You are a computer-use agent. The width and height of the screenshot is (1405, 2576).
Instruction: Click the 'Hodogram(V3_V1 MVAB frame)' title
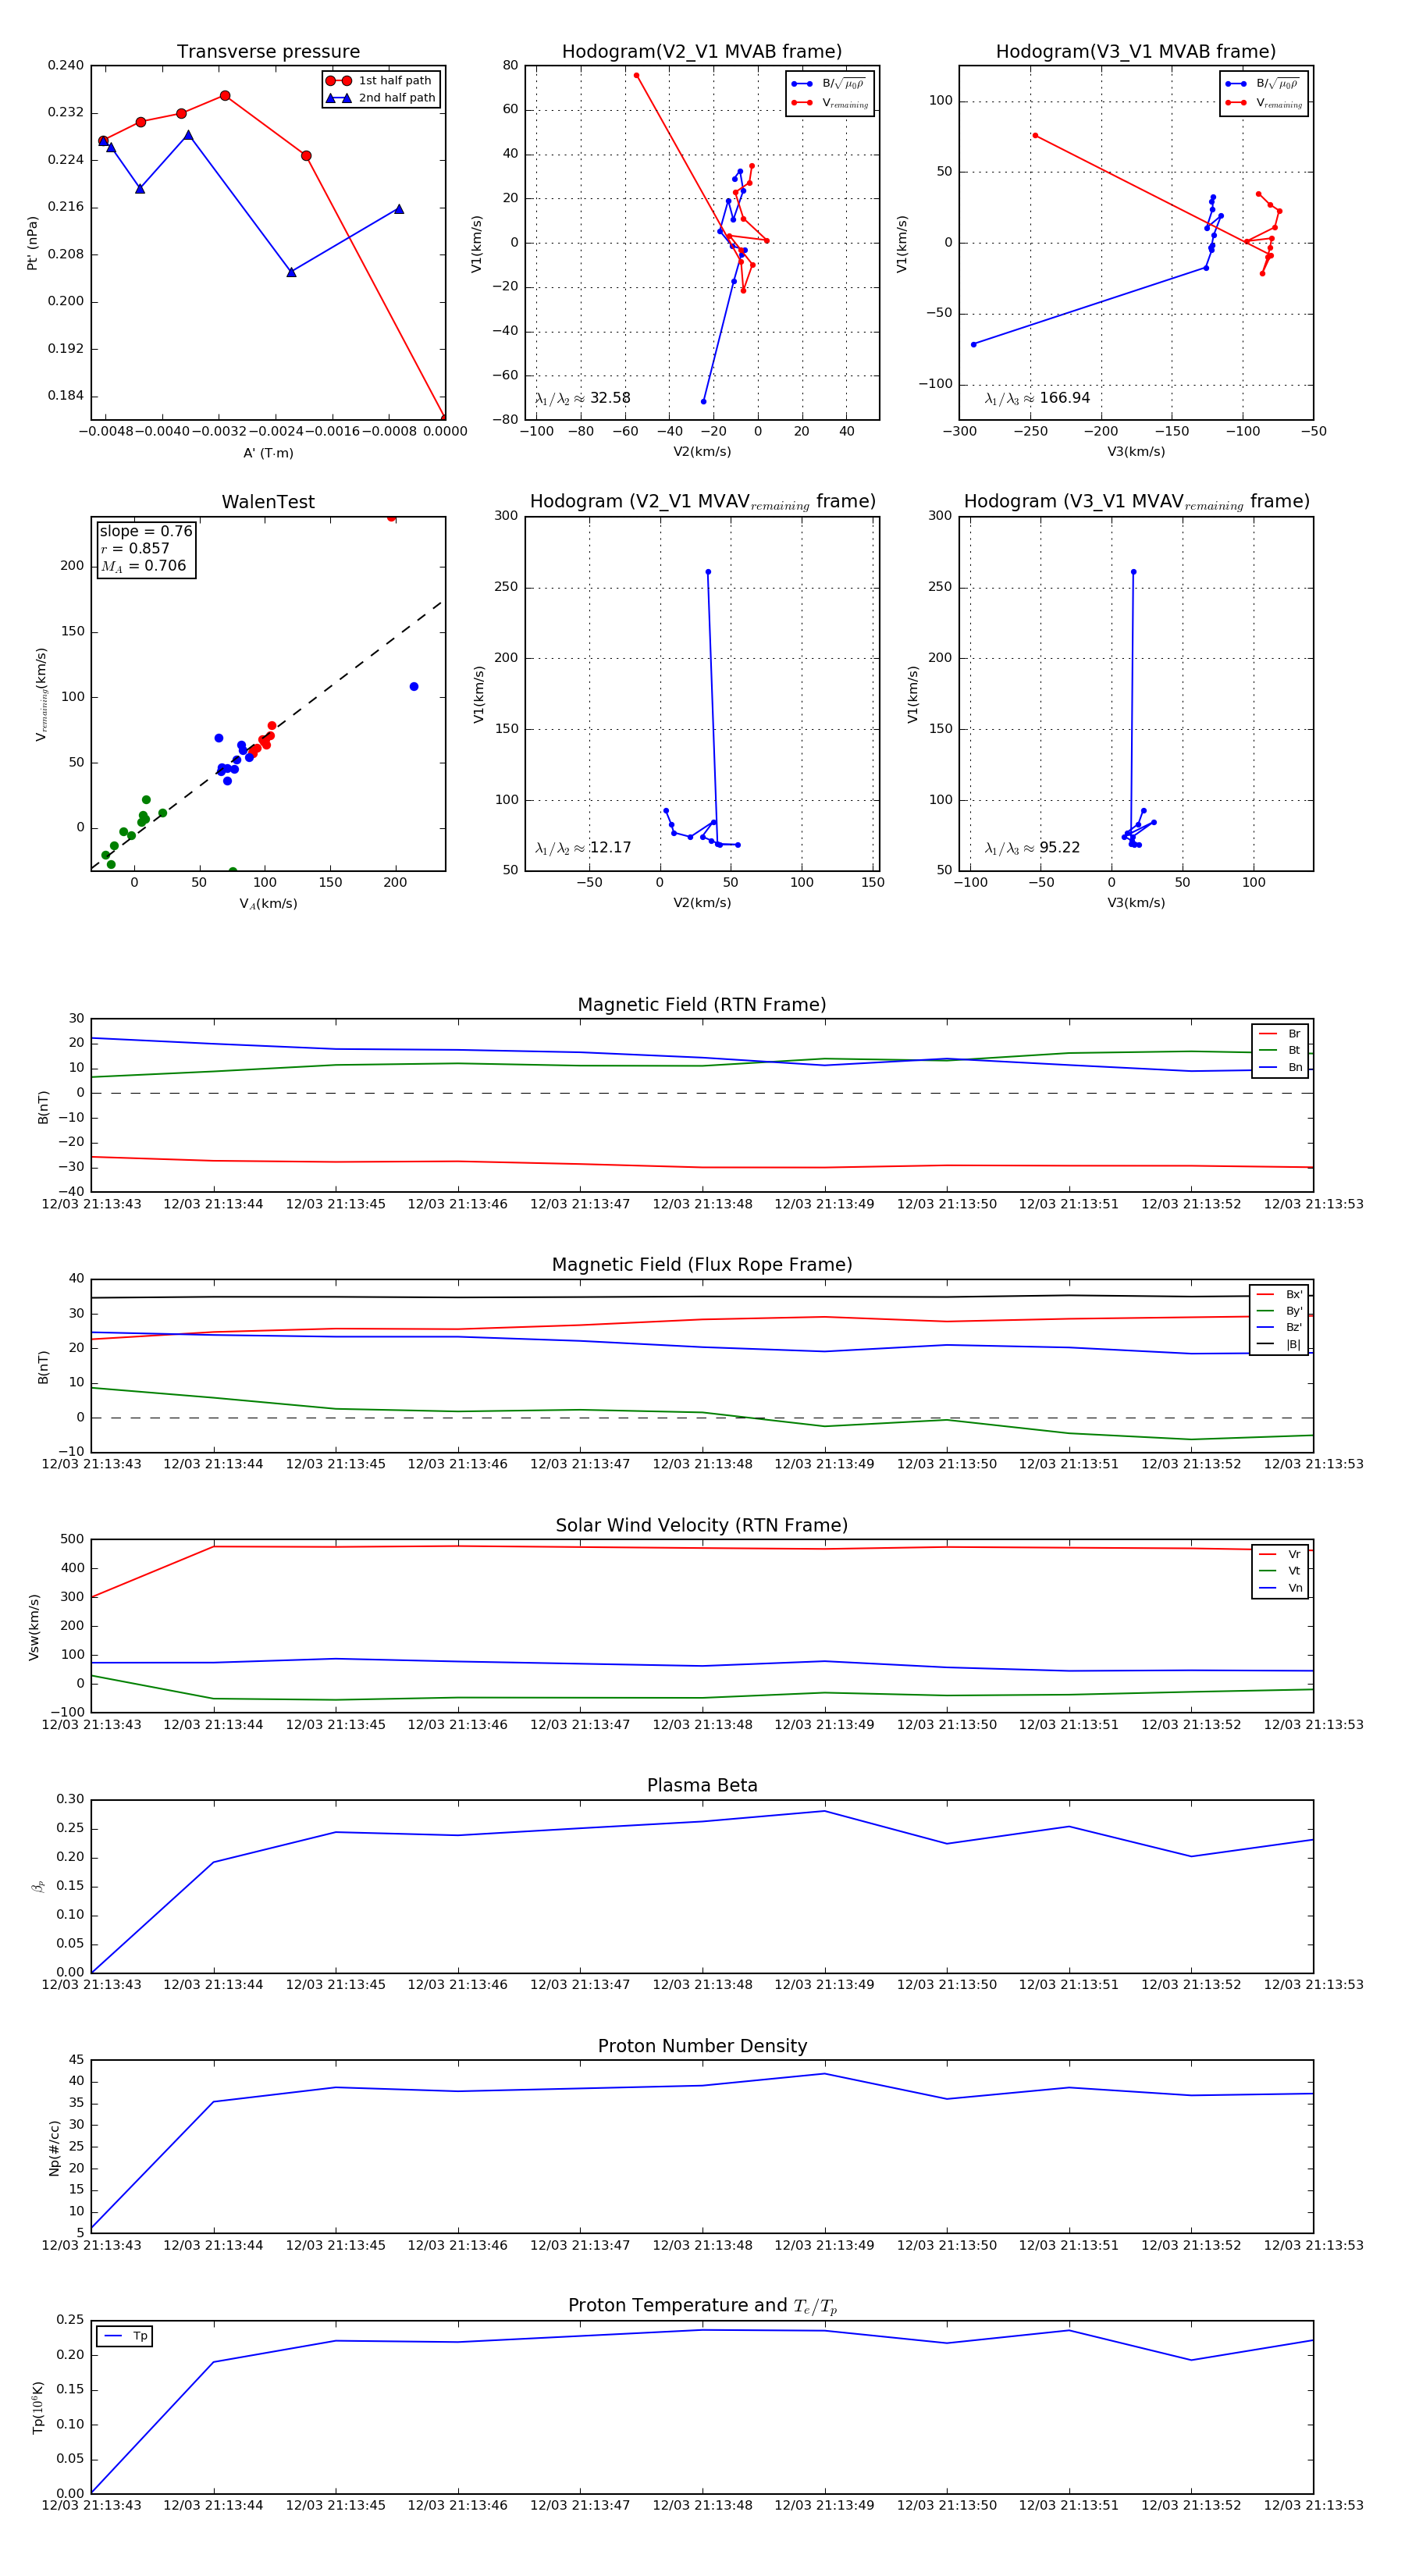pos(1136,52)
